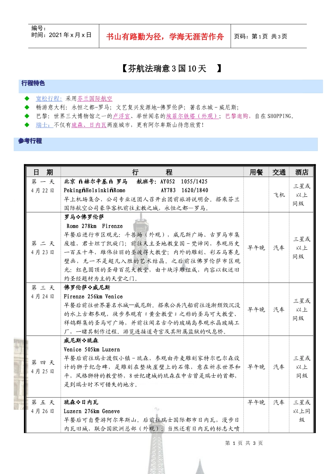Click the 编号 field in header
The height and width of the screenshot is (474, 335).
pyautogui.click(x=39, y=28)
